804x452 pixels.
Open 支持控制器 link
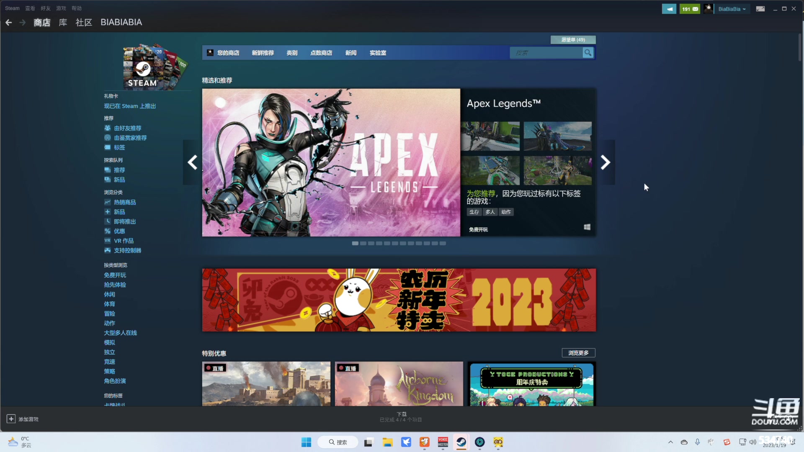click(x=128, y=250)
